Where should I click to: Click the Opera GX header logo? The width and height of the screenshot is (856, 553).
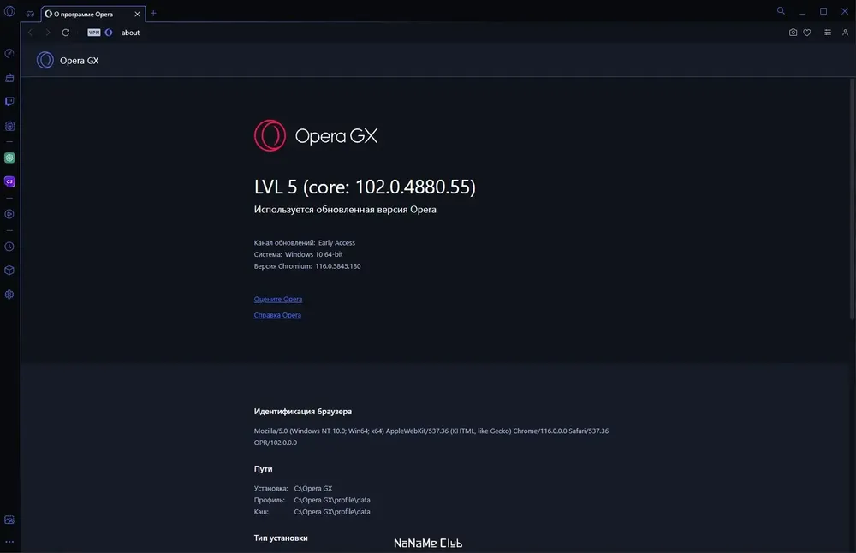point(68,60)
